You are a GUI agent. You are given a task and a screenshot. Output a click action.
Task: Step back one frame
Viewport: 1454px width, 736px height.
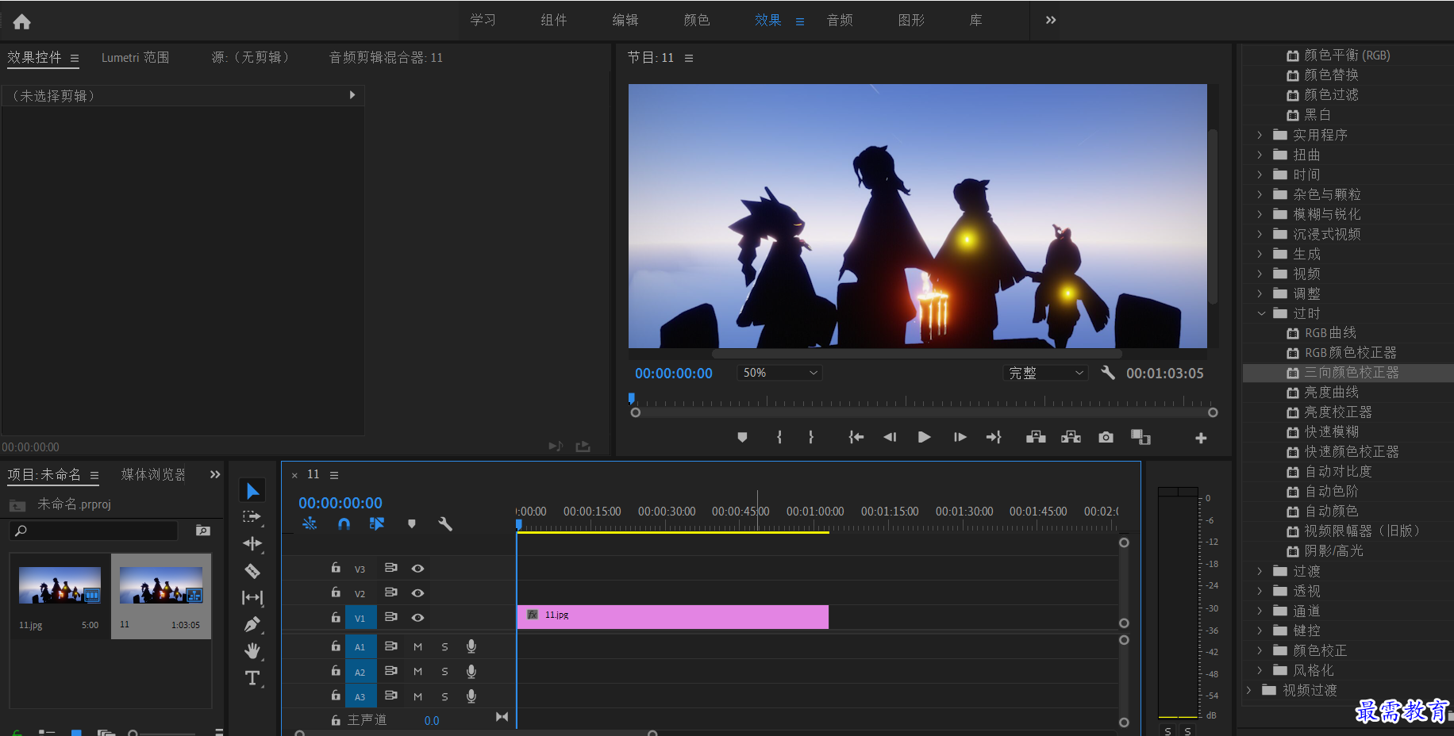pos(890,437)
